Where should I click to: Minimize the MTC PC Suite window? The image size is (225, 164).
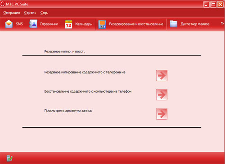[206, 4]
